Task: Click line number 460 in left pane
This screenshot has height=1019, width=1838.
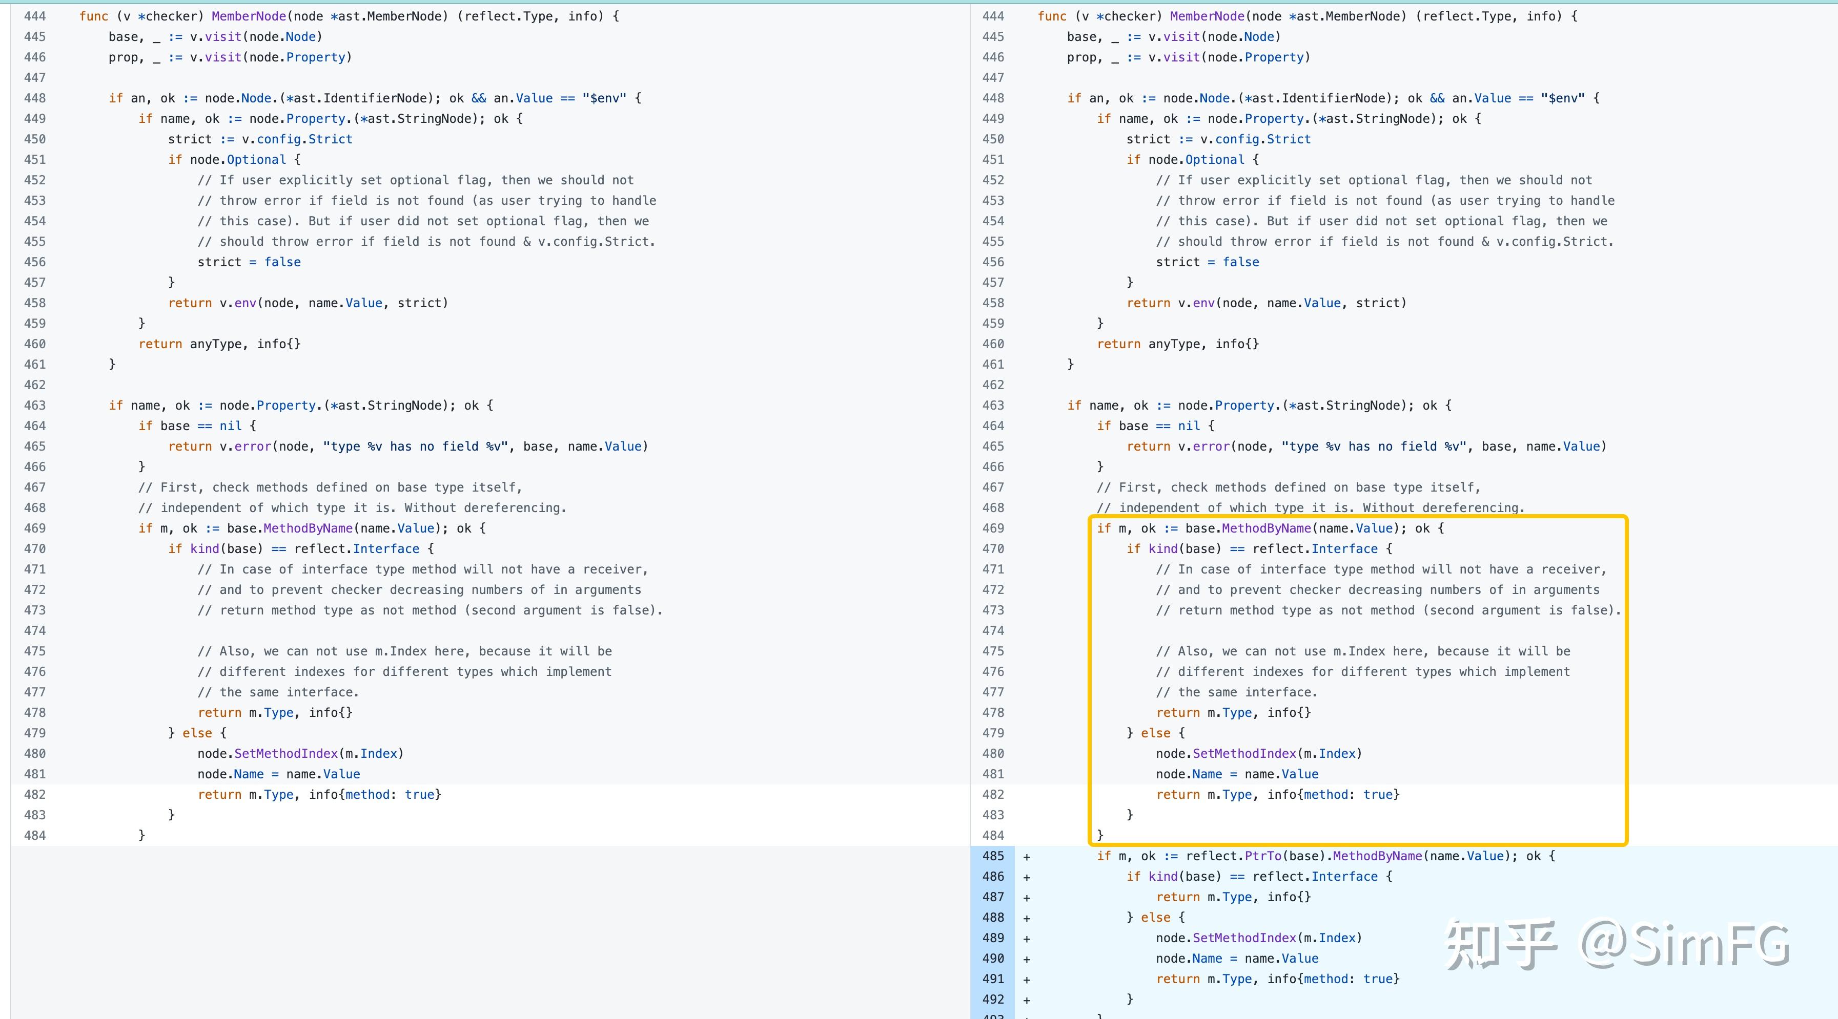Action: [34, 344]
